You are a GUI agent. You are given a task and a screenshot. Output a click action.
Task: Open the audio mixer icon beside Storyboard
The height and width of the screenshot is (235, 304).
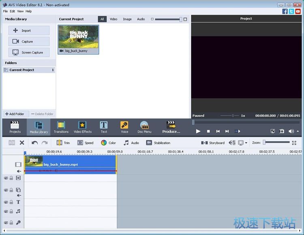point(232,143)
